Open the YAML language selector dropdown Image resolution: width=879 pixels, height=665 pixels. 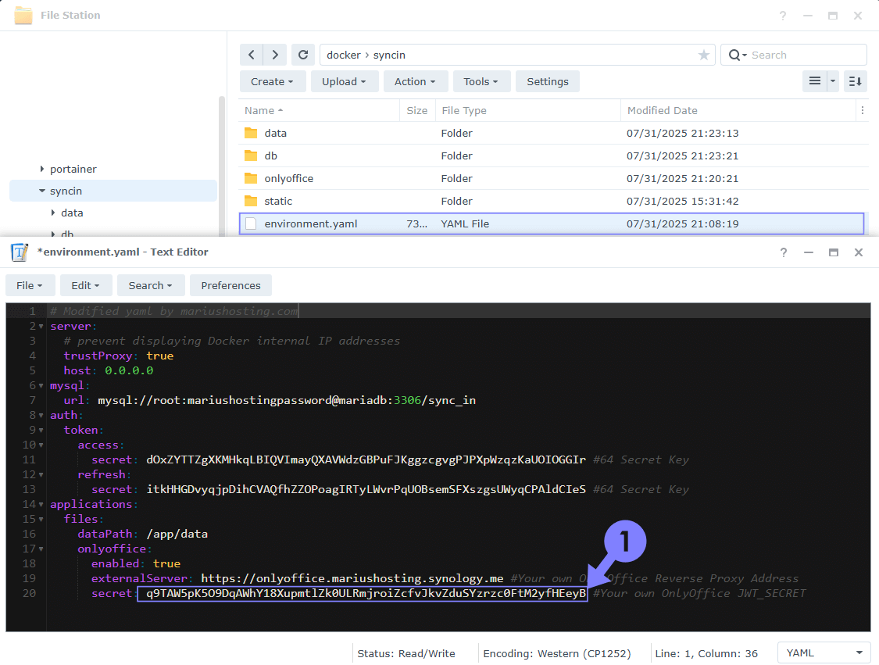click(x=824, y=652)
